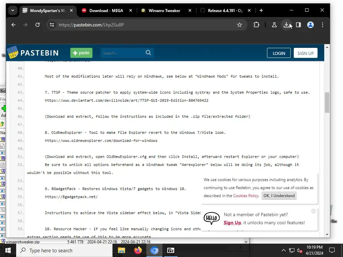This screenshot has height=257, width=343.
Task: Open the tab search dropdown arrow
Action: (x=13, y=10)
